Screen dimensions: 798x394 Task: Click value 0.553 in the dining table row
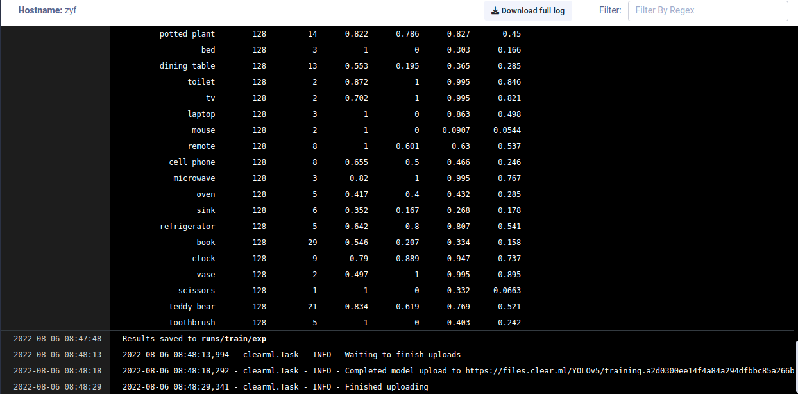(357, 66)
